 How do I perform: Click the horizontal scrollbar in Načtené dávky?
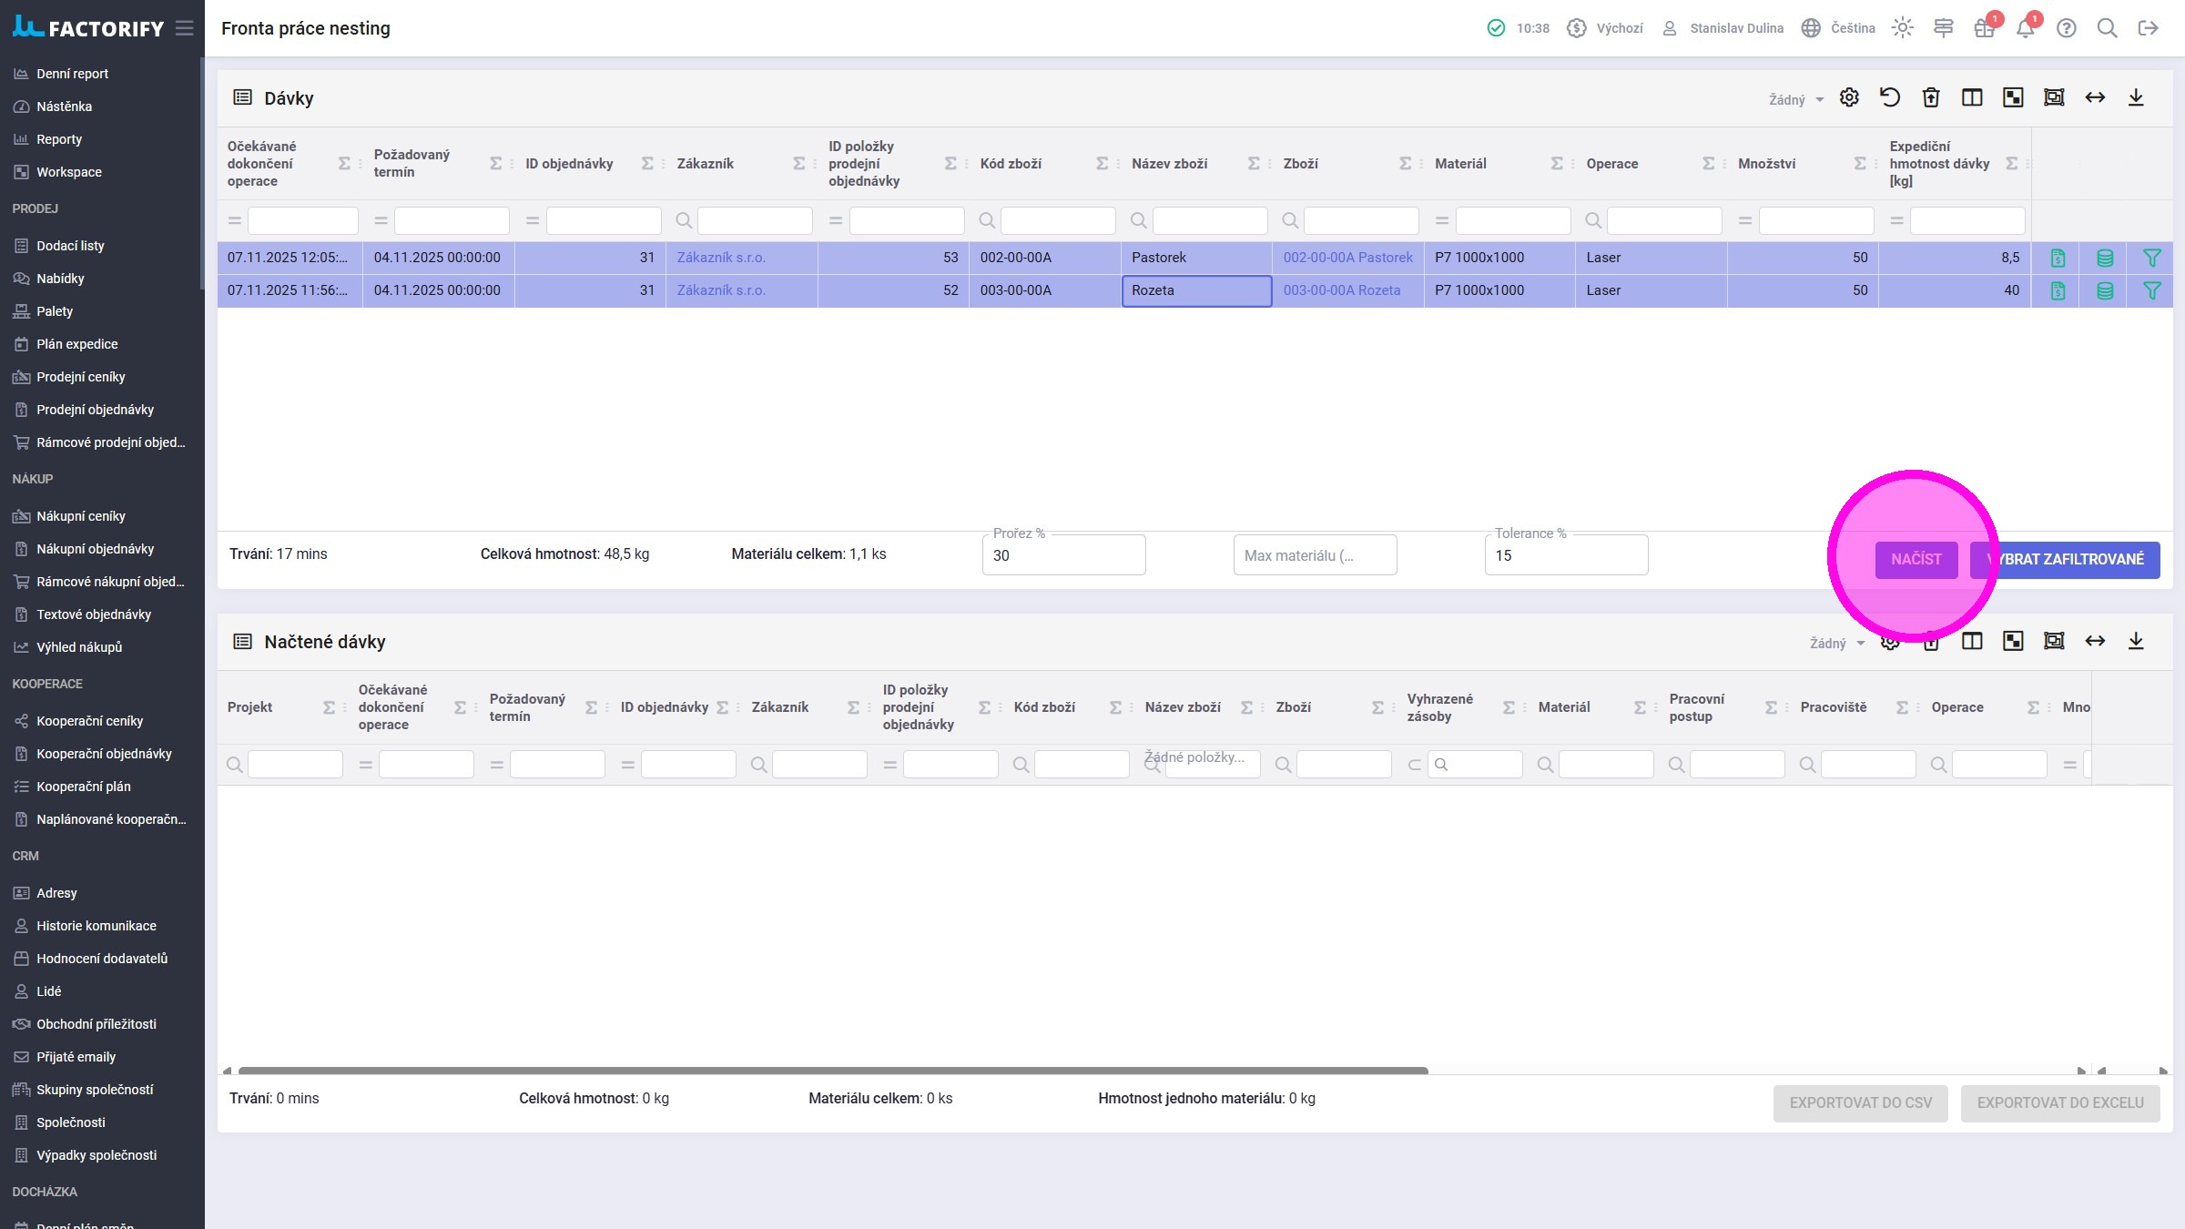coord(832,1071)
